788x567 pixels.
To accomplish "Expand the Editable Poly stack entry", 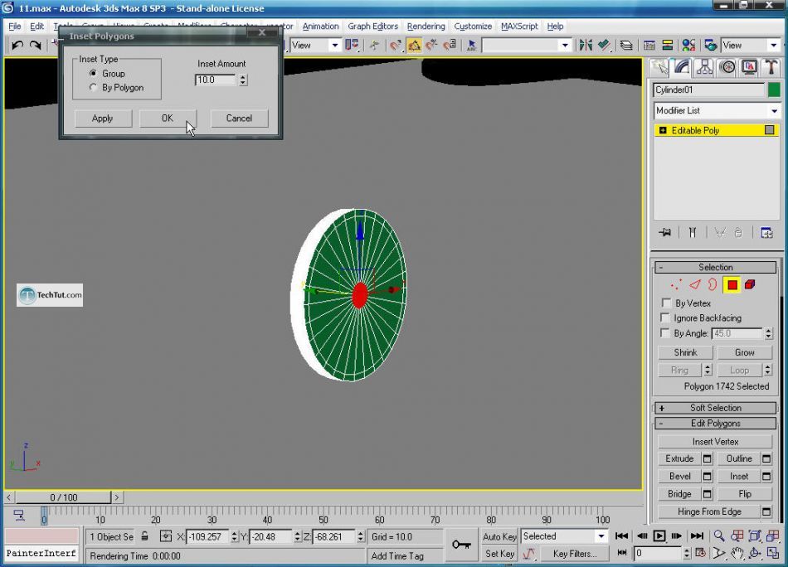I will (663, 131).
